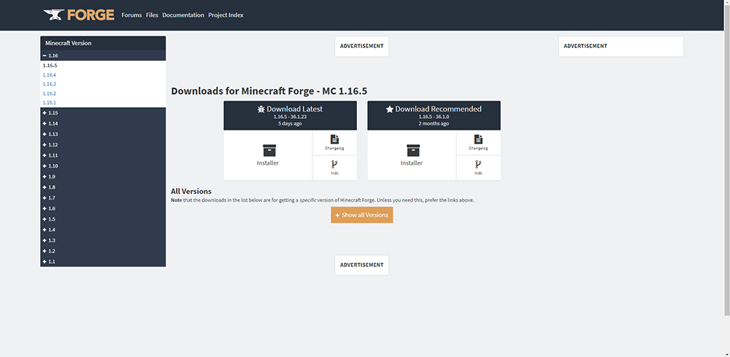Expand the 1.9 version group
The image size is (730, 357).
coord(103,176)
